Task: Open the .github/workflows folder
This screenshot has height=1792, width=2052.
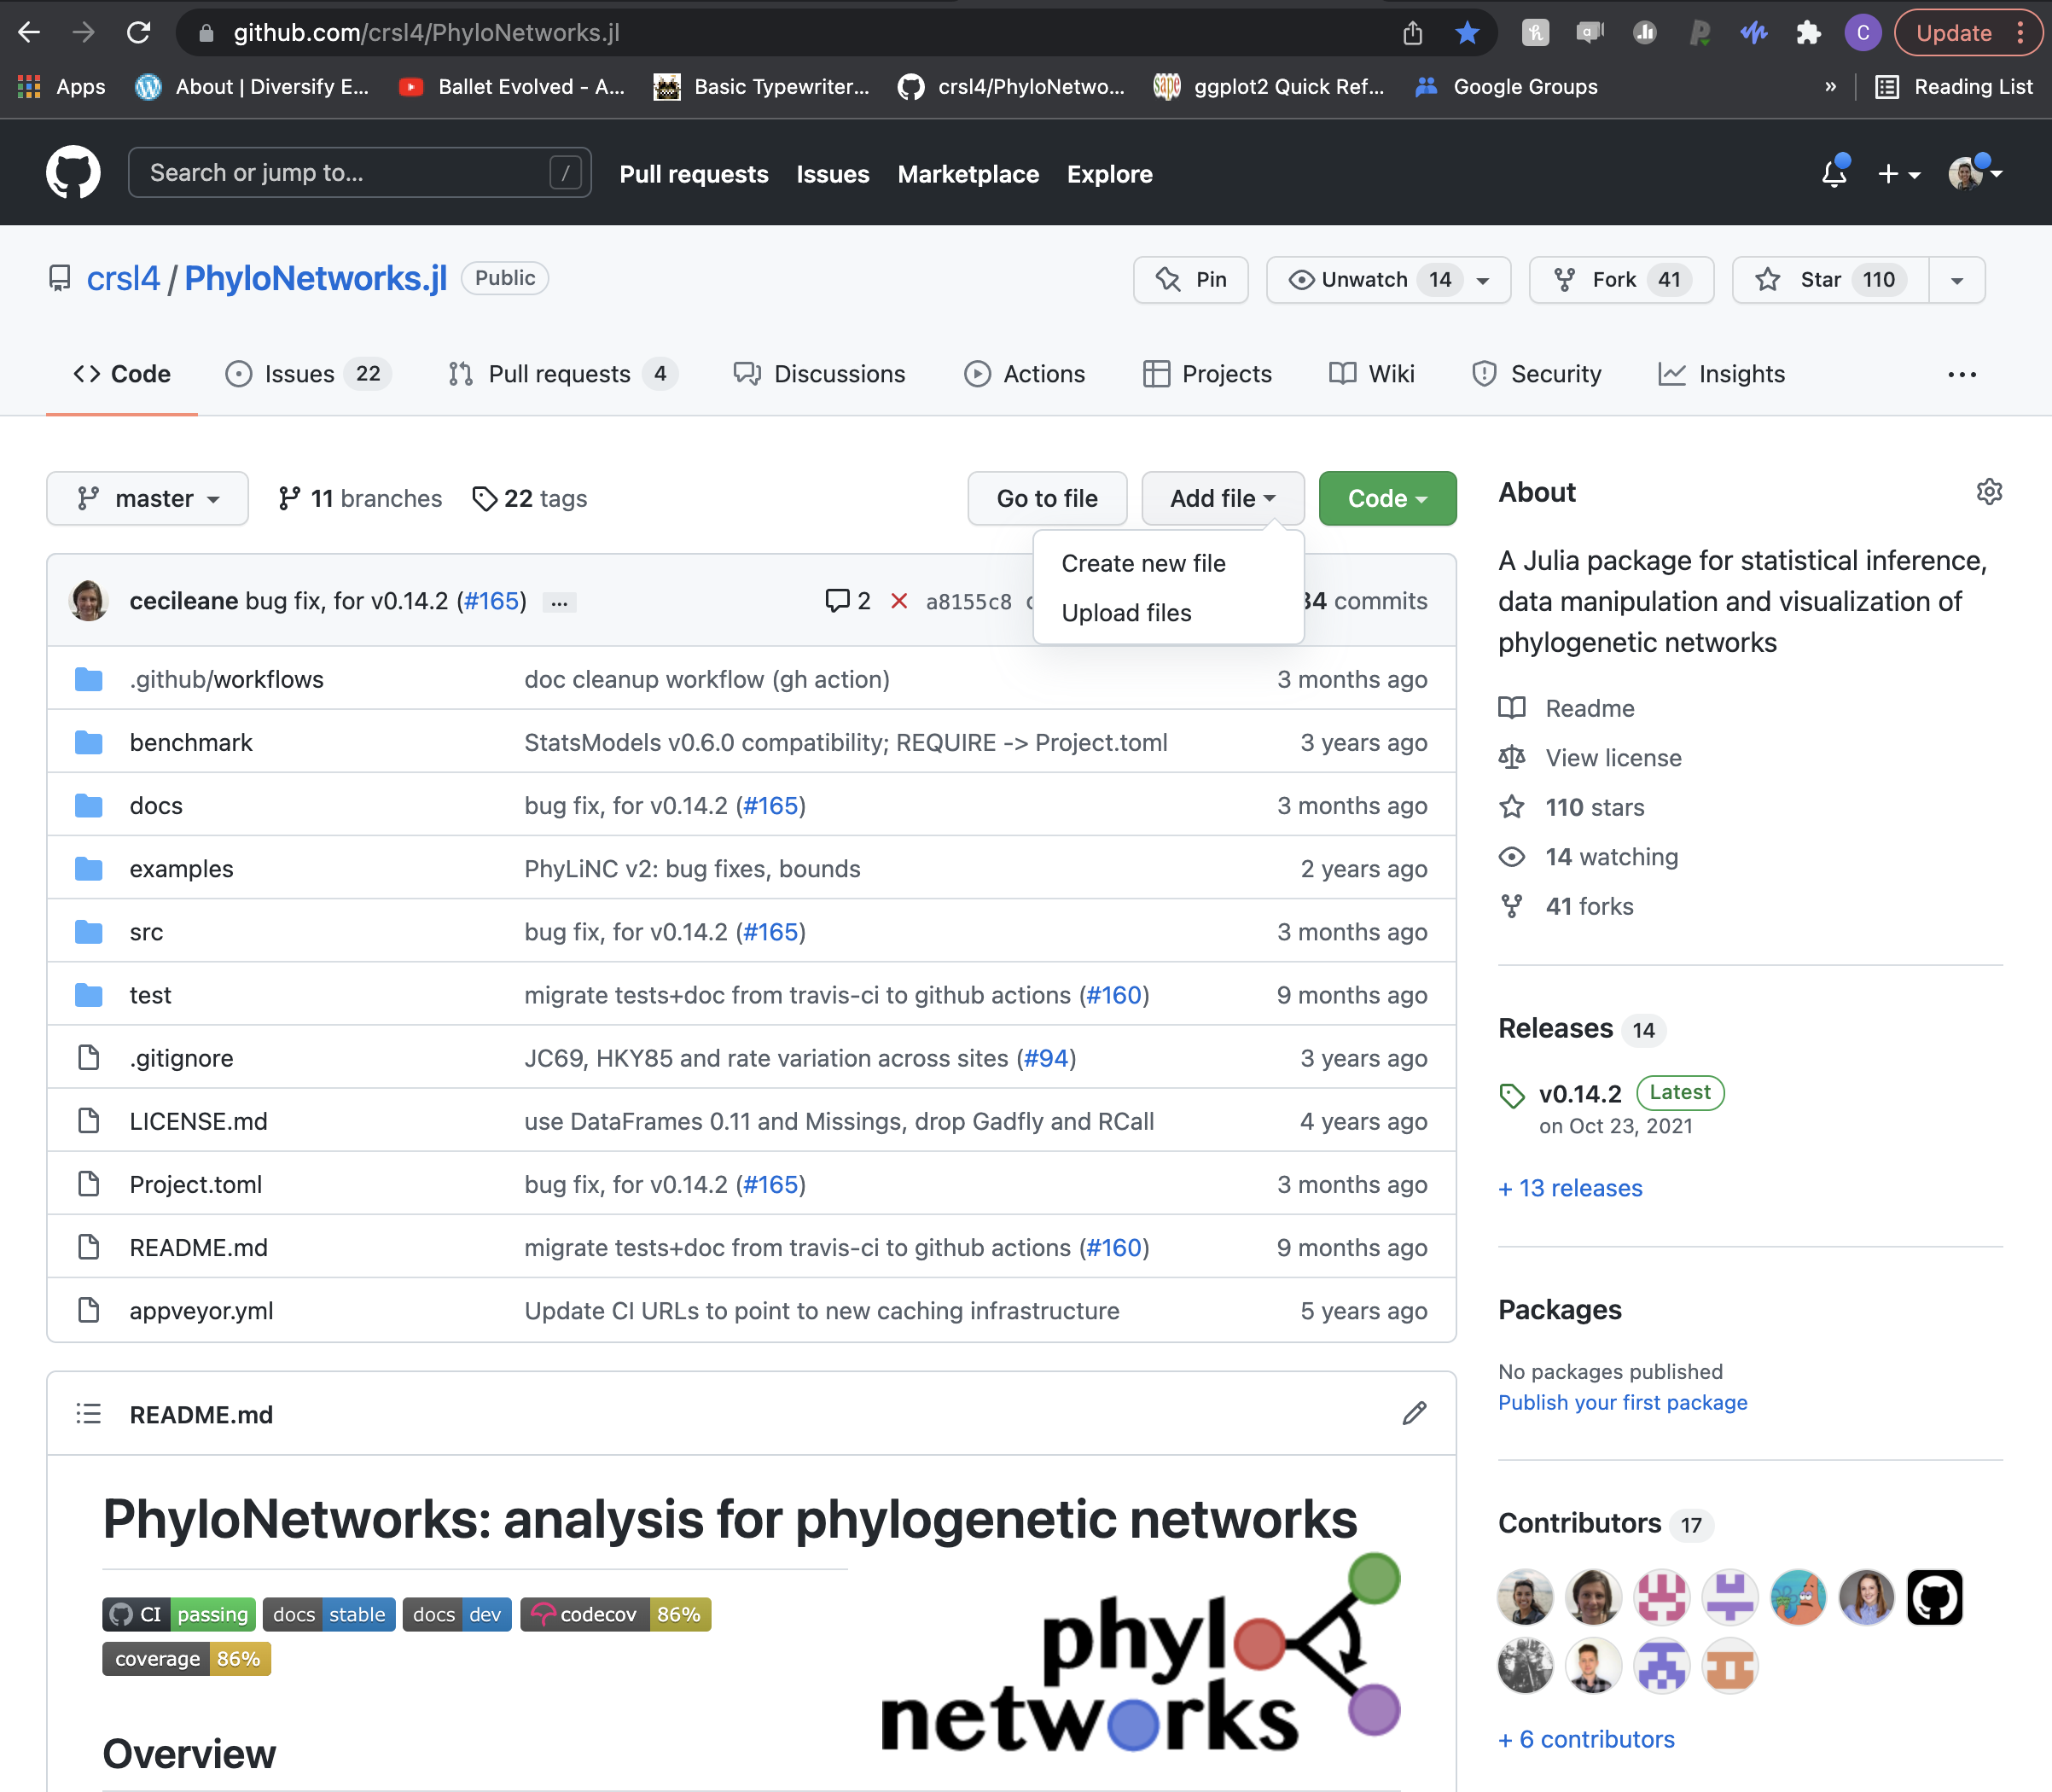Action: (227, 679)
